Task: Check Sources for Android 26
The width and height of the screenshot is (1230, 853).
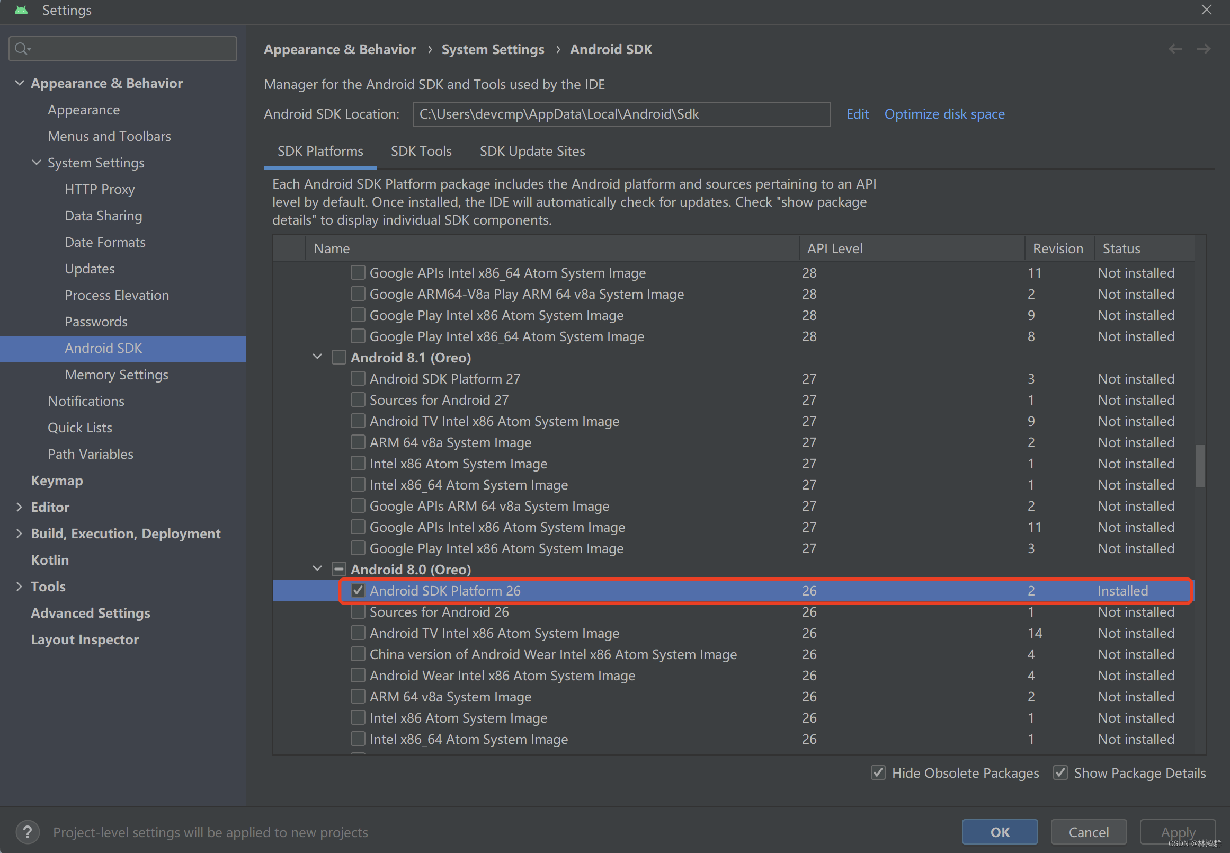Action: (x=358, y=611)
